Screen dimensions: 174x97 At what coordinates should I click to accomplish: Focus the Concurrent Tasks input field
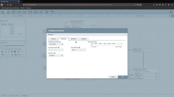[56, 50]
